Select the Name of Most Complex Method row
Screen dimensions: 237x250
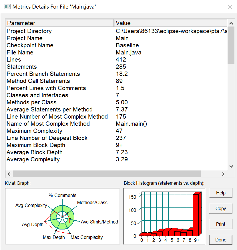click(x=116, y=124)
